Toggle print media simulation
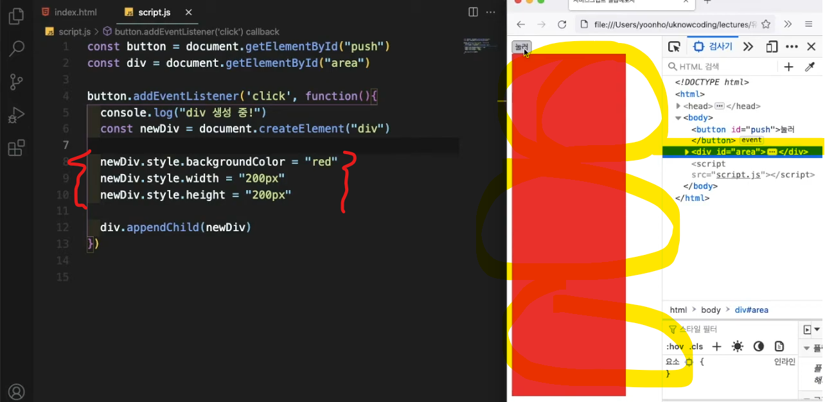The width and height of the screenshot is (825, 402). [x=779, y=347]
